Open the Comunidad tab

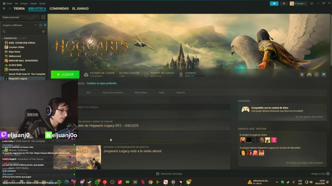click(x=59, y=9)
